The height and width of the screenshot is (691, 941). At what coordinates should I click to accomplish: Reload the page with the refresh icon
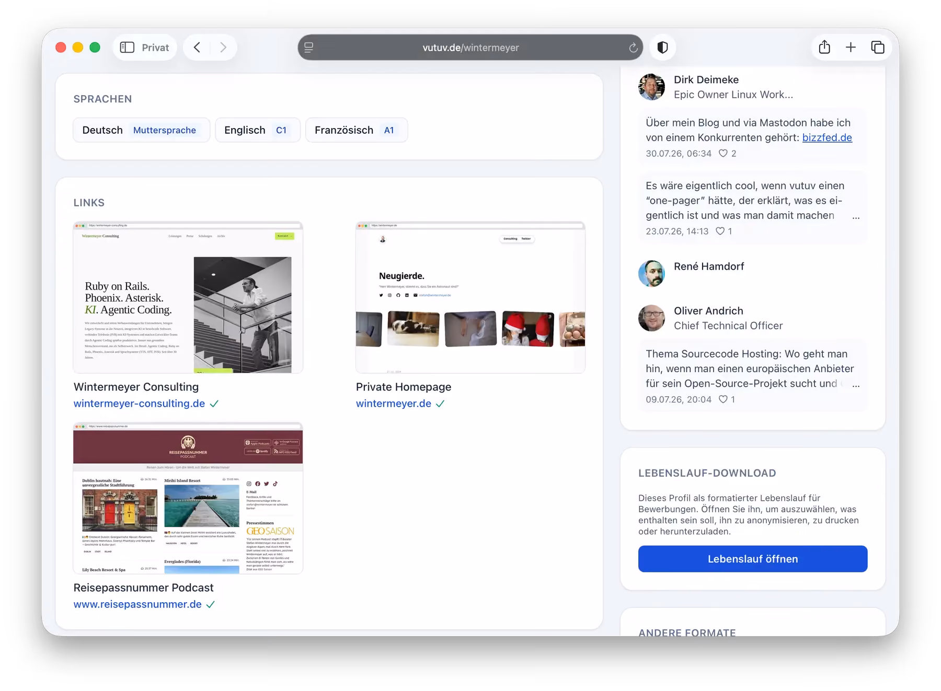(633, 48)
